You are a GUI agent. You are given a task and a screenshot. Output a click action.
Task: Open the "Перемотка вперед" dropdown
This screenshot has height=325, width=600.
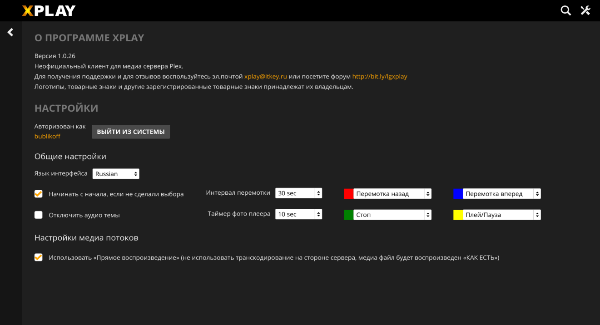pyautogui.click(x=502, y=194)
